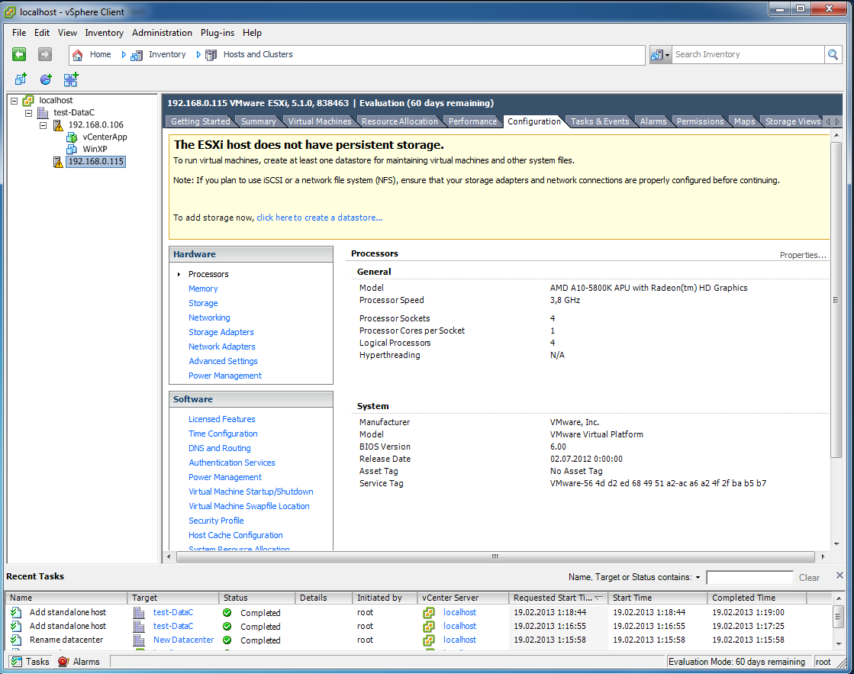Collapse the test-DataC tree node
854x674 pixels.
29,113
